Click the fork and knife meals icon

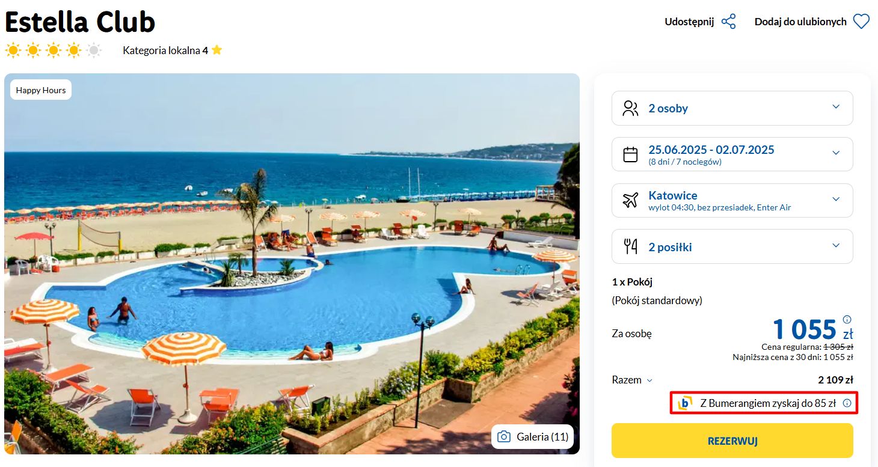coord(630,246)
